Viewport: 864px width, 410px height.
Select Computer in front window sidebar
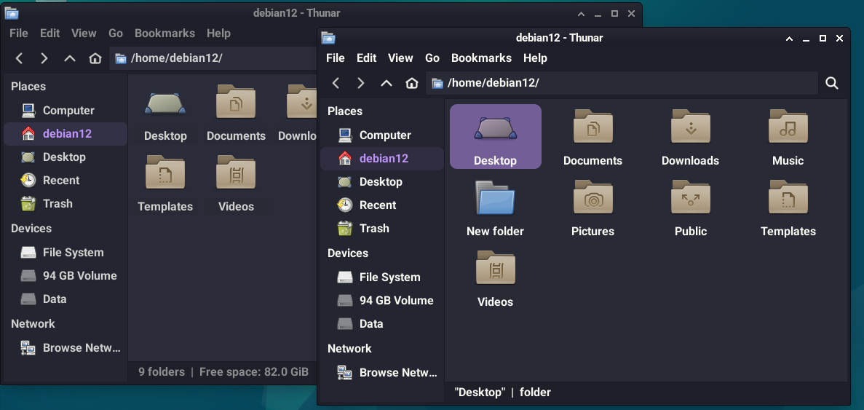[382, 135]
